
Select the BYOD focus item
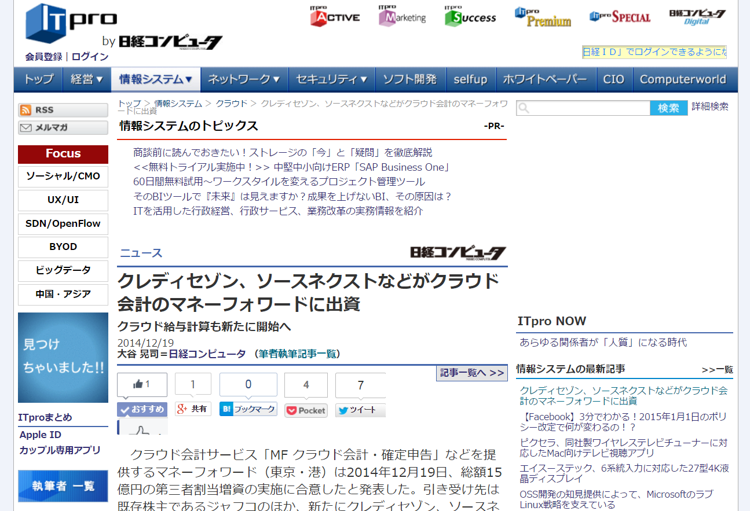(63, 247)
